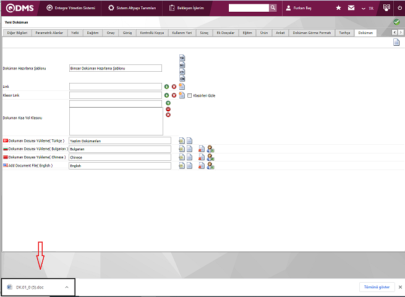This screenshot has width=405, height=297.
Task: Open messages envelope icon in header
Action: [x=351, y=8]
